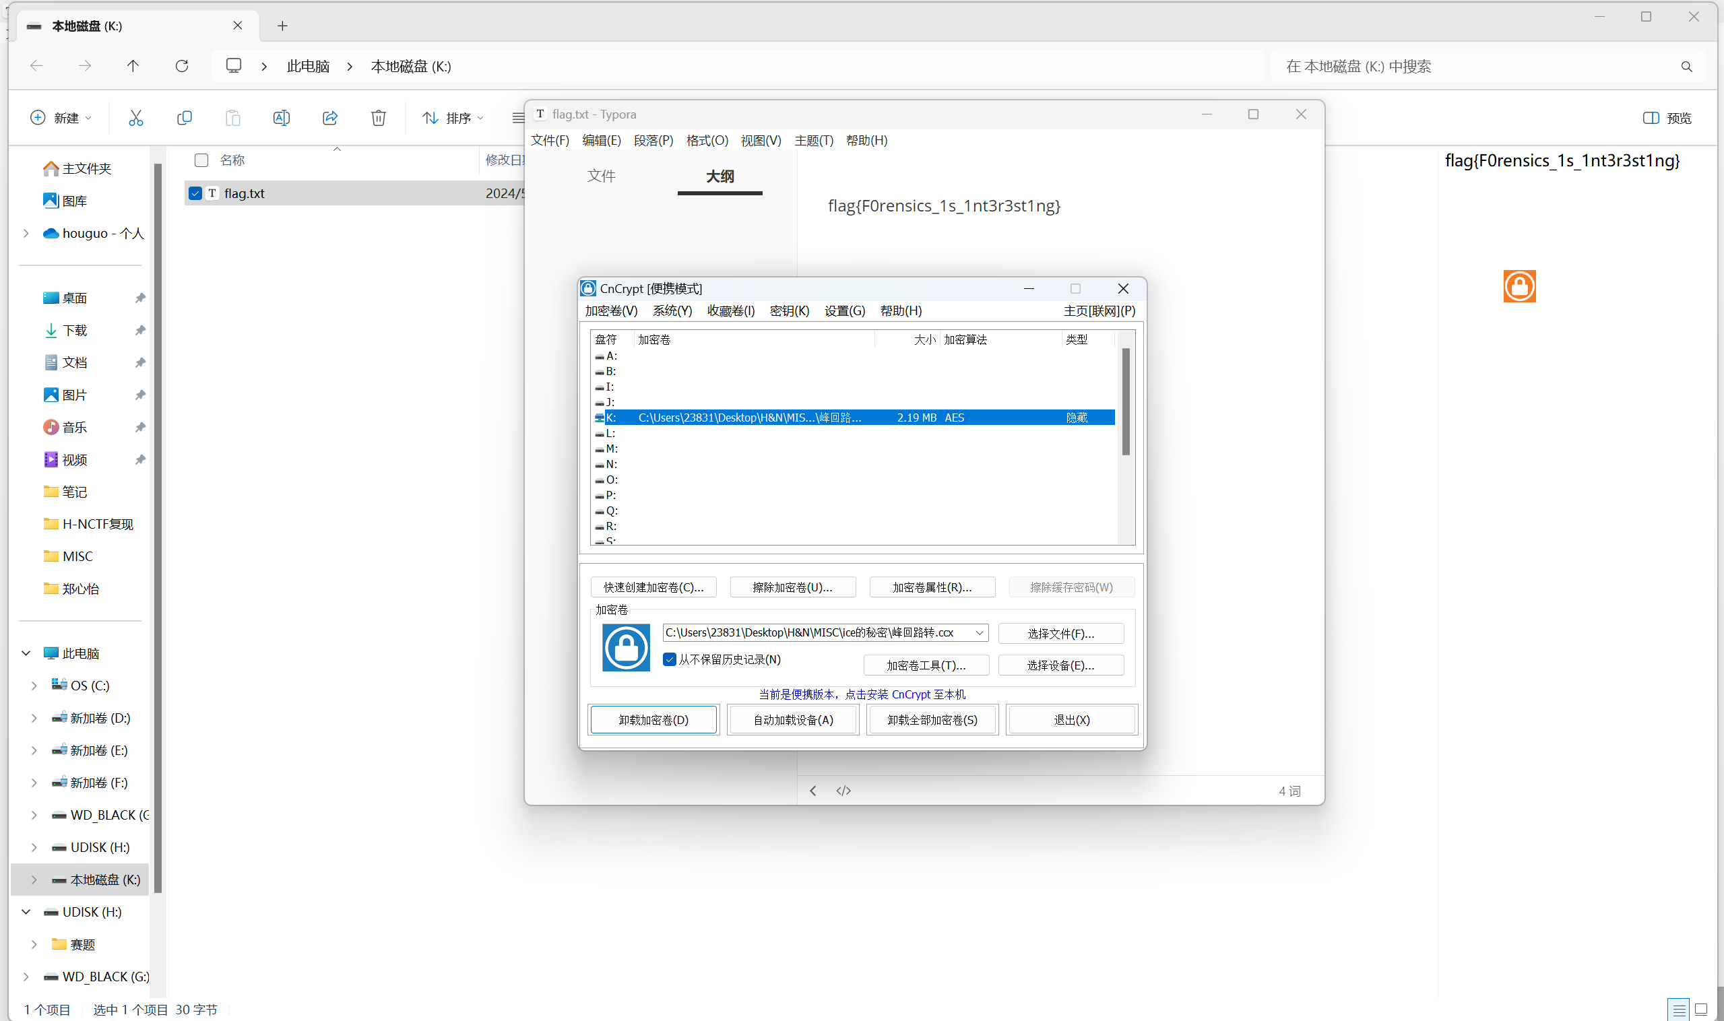Click the 退出(X) button in CnCrypt
Screen dimensions: 1724x1021
coord(1072,720)
